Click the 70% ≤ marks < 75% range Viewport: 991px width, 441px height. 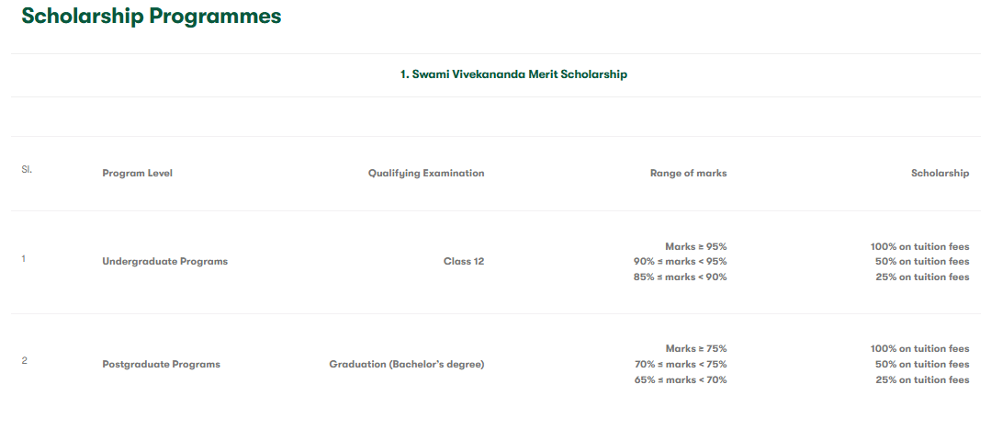coord(681,365)
